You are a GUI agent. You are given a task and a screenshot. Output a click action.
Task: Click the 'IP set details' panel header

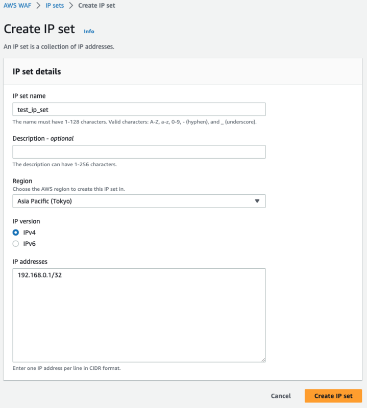click(37, 72)
